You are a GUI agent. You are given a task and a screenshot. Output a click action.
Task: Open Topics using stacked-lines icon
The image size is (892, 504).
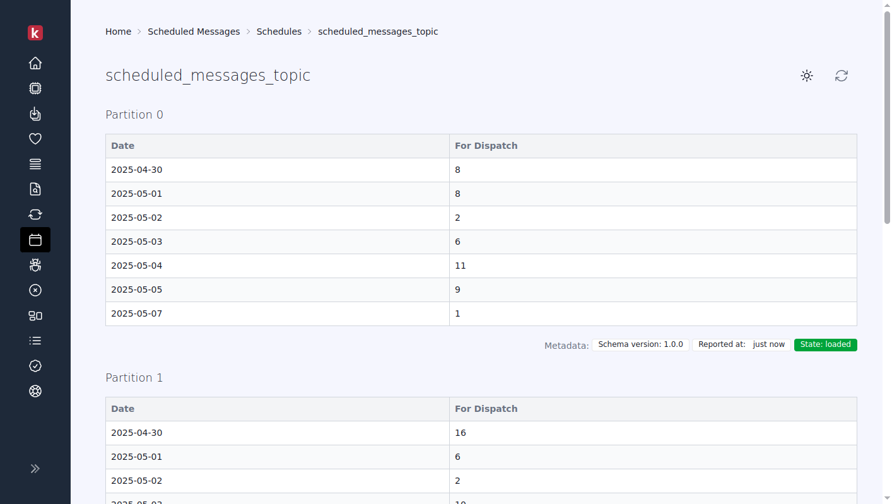(35, 164)
